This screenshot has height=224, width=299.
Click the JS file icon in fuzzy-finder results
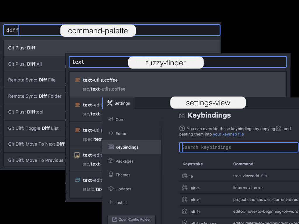click(77, 155)
